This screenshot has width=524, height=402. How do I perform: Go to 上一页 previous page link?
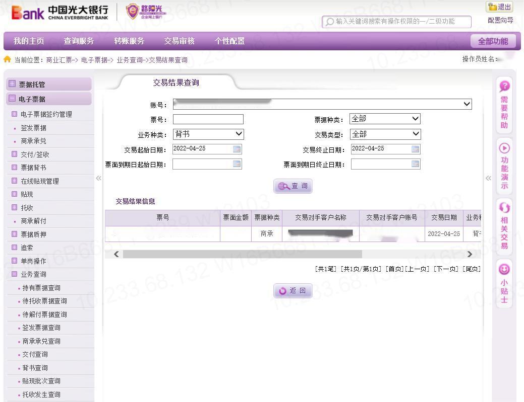point(417,269)
